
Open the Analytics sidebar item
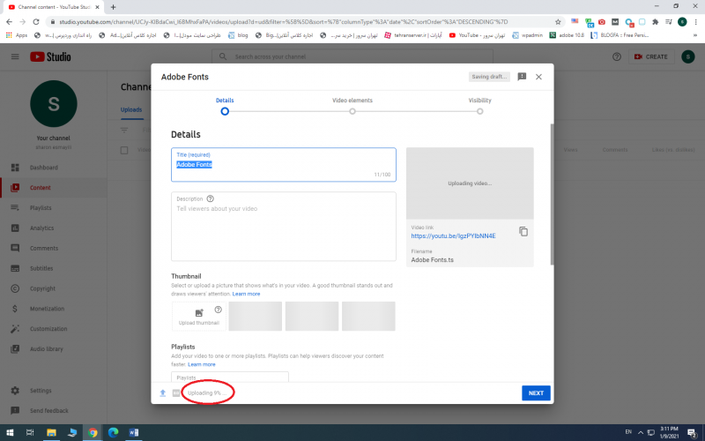click(x=41, y=228)
